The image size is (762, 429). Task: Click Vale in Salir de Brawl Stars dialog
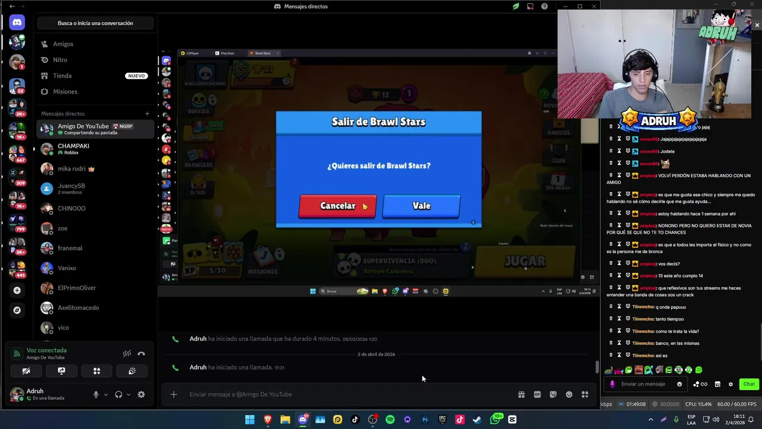tap(421, 206)
